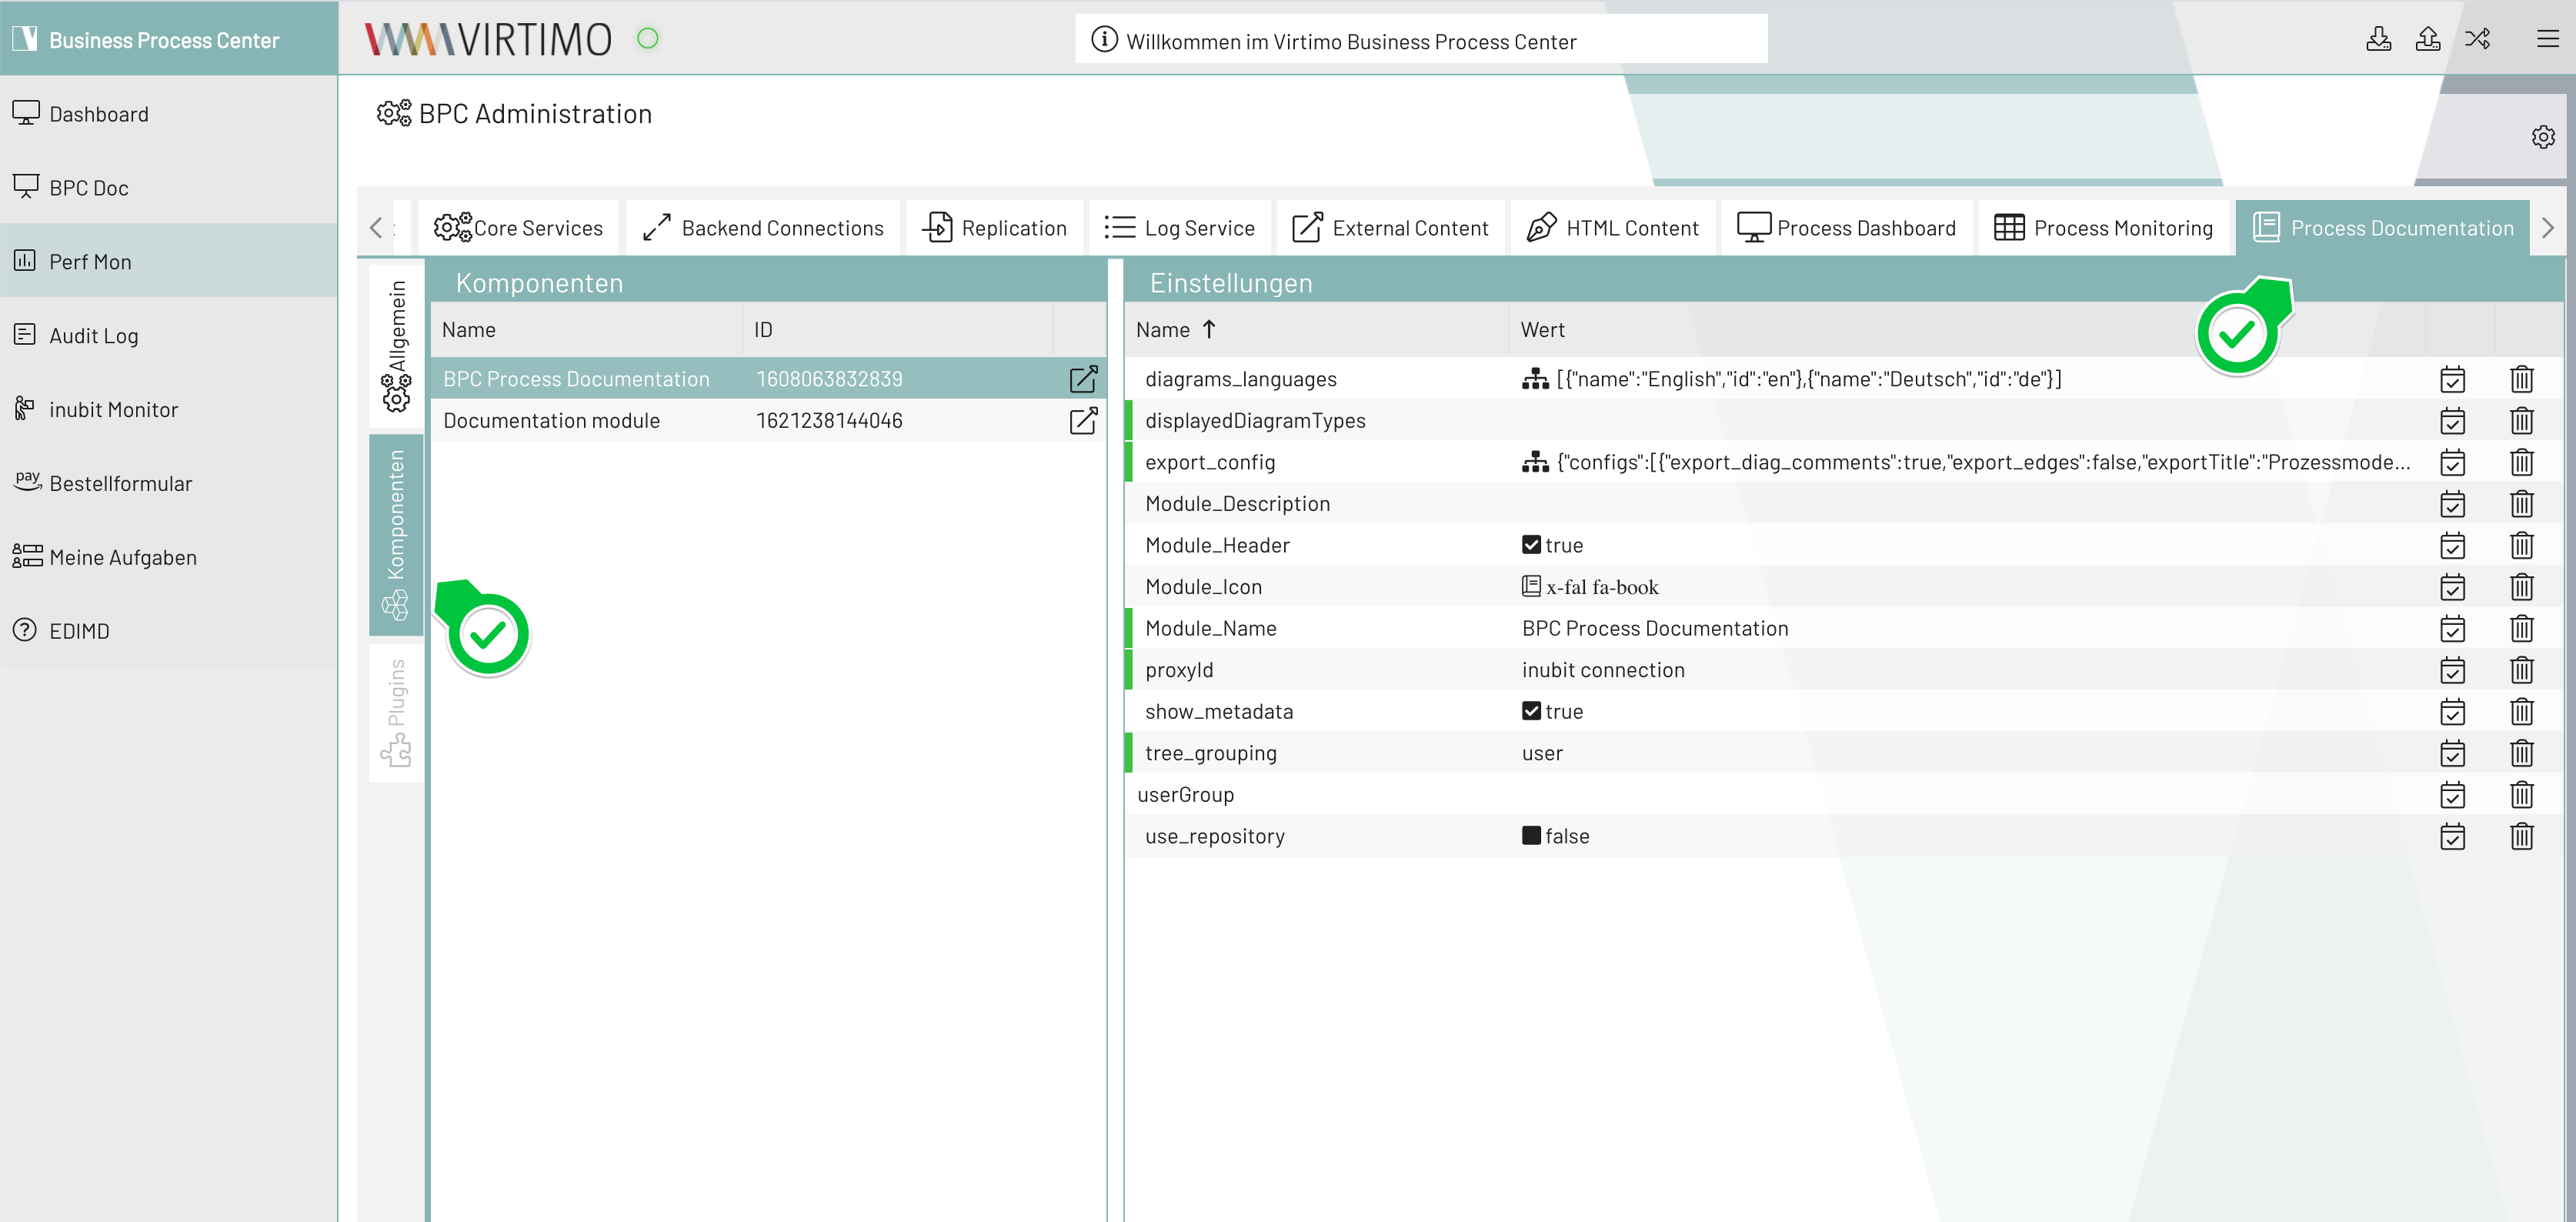
Task: Disable the show_metadata checkbox
Action: click(1530, 711)
